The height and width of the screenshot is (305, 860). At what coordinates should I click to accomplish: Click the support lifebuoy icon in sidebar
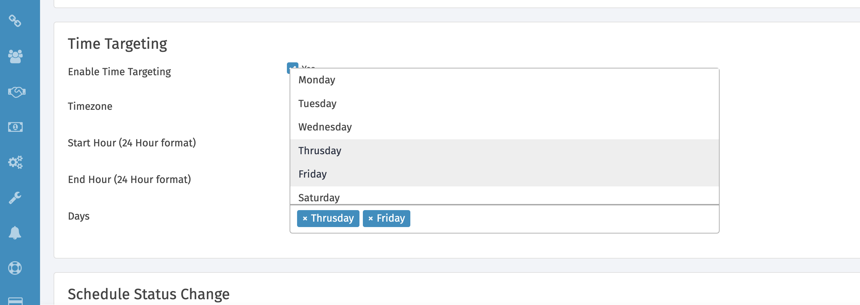tap(15, 268)
